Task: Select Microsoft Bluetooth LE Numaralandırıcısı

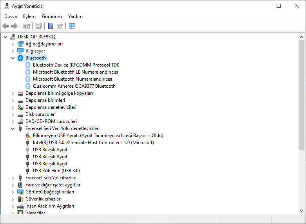Action: point(75,72)
